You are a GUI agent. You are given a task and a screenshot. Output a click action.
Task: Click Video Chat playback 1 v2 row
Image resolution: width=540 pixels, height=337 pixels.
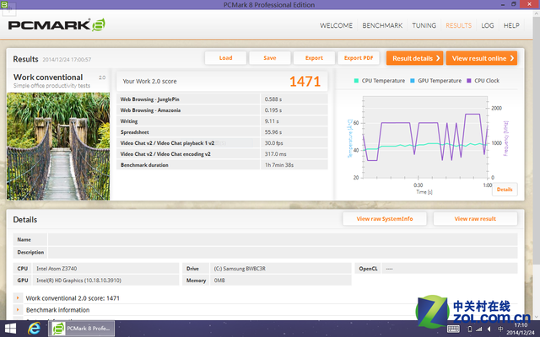(x=222, y=143)
